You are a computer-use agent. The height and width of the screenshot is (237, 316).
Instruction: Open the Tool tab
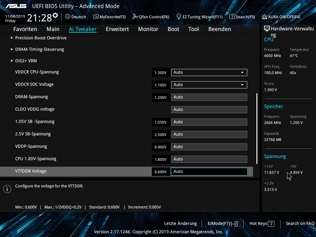click(193, 29)
